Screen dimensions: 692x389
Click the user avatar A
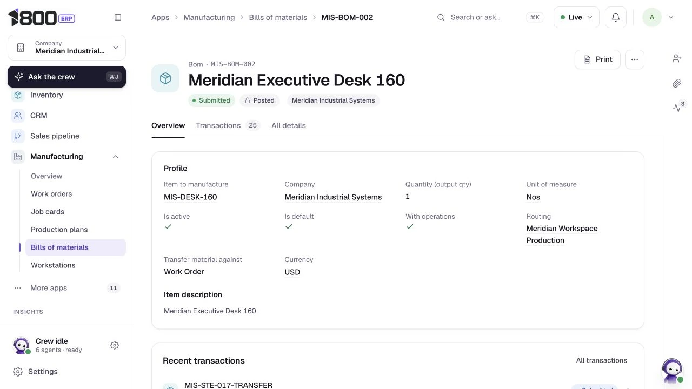(x=652, y=17)
